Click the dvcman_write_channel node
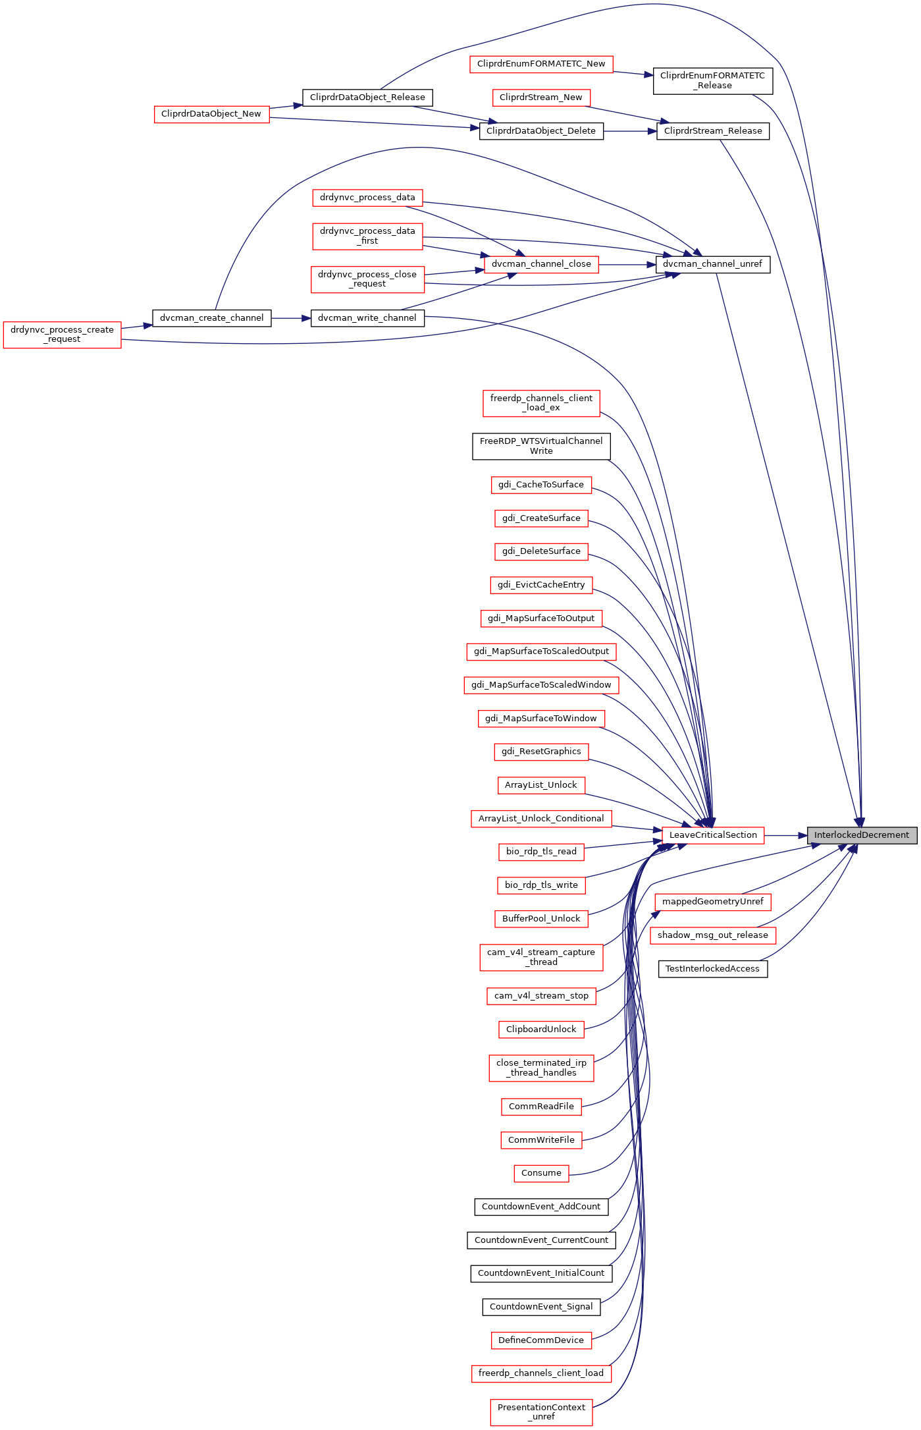Image resolution: width=921 pixels, height=1430 pixels. click(x=367, y=318)
